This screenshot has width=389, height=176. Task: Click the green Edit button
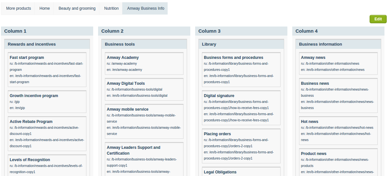[x=378, y=19]
